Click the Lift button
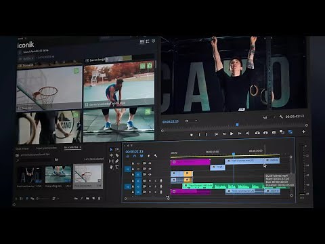Screen dimensions: 325x244 pyautogui.click(x=257, y=133)
